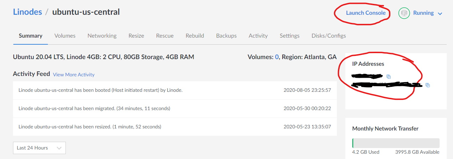The image size is (453, 159).
Task: Click the Activity Feed heading
Action: [32, 74]
